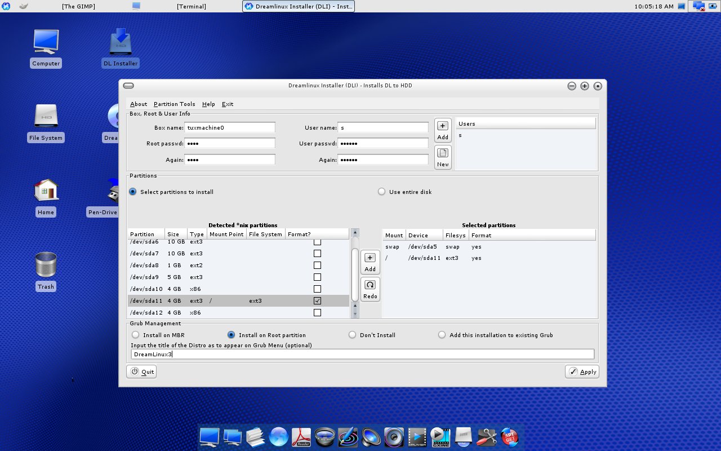Click the Grub distro title field
Viewport: 721px width, 451px height.
click(363, 354)
